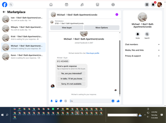Screen dimensions: 166x123
Task: Click the 812-4554985 message bubble
Action: point(63,61)
